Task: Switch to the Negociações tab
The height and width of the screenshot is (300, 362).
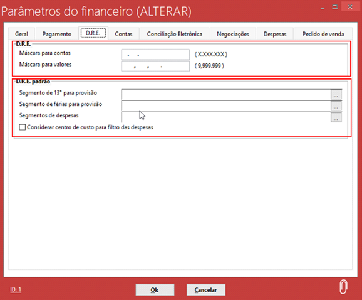Action: (233, 34)
